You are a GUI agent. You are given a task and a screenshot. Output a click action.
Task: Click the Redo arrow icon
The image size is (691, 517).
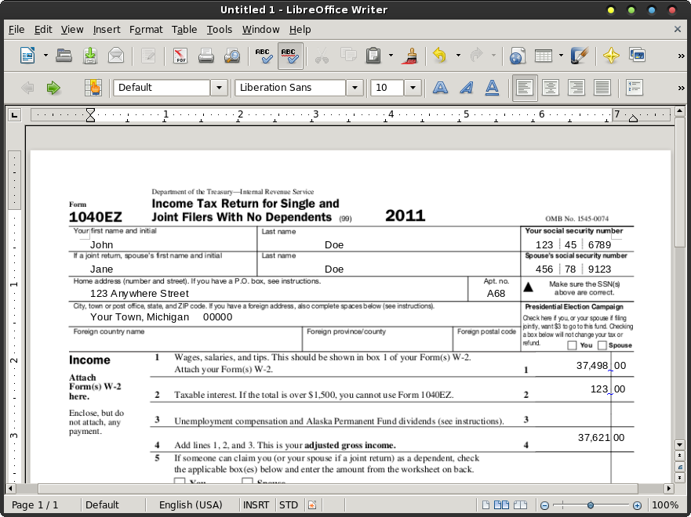pyautogui.click(x=476, y=56)
